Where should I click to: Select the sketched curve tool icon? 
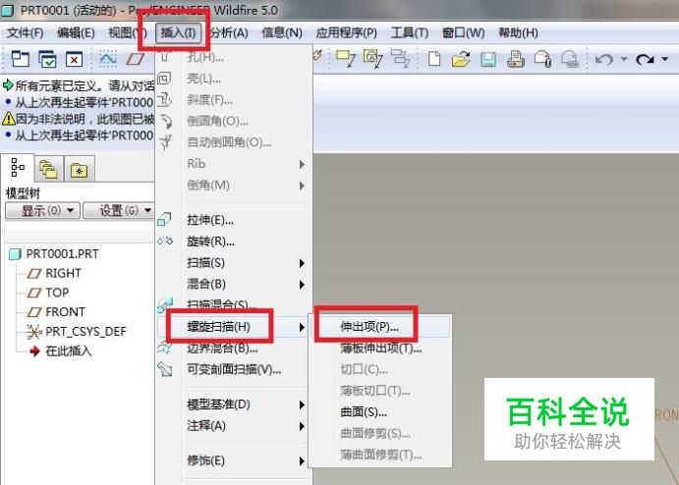click(108, 59)
